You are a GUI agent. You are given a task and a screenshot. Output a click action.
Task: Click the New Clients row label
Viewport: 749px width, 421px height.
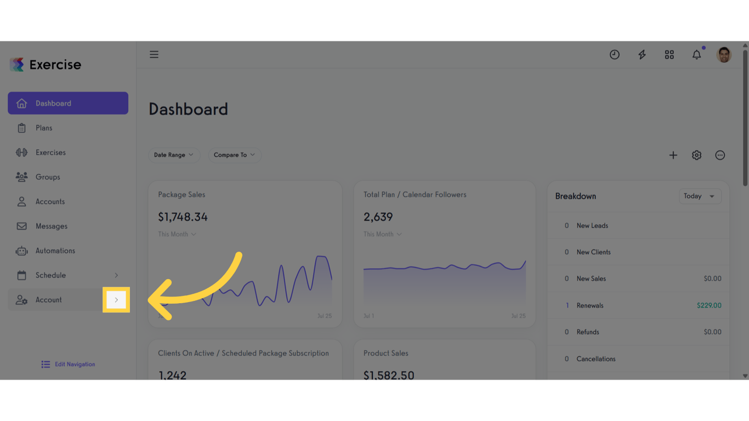coord(593,252)
